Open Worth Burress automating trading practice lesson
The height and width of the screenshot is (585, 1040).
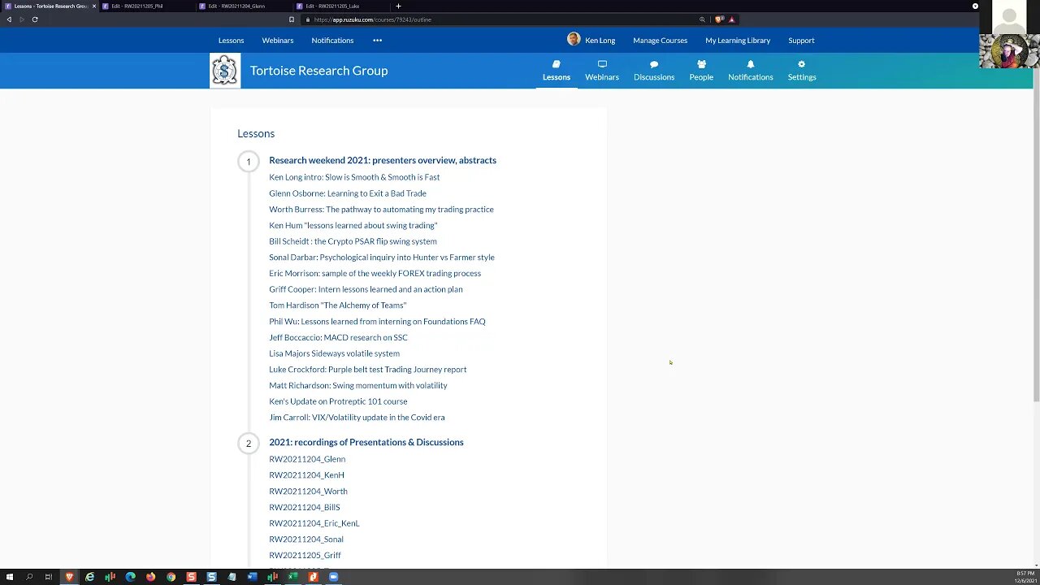[x=381, y=209]
